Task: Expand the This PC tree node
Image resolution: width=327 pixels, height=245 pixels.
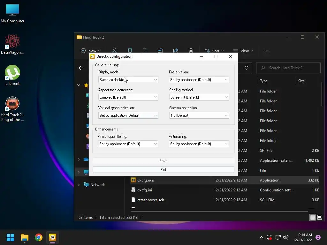Action: (79, 172)
